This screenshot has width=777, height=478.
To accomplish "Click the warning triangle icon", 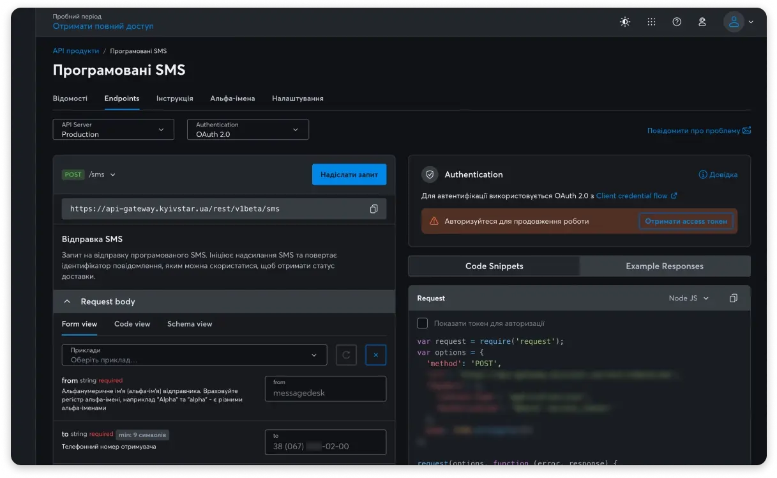I will click(434, 221).
